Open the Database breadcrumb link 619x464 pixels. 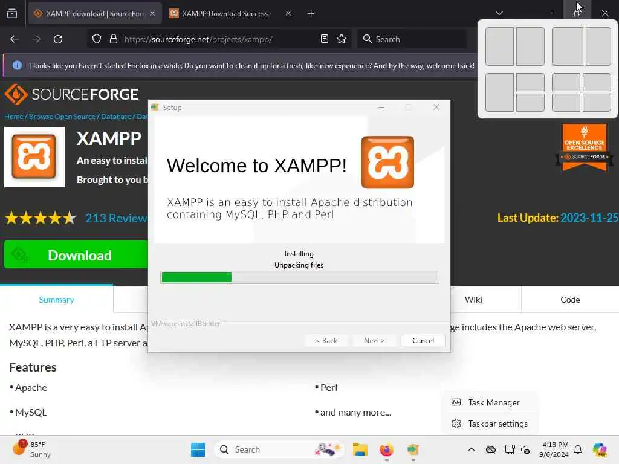(x=116, y=117)
